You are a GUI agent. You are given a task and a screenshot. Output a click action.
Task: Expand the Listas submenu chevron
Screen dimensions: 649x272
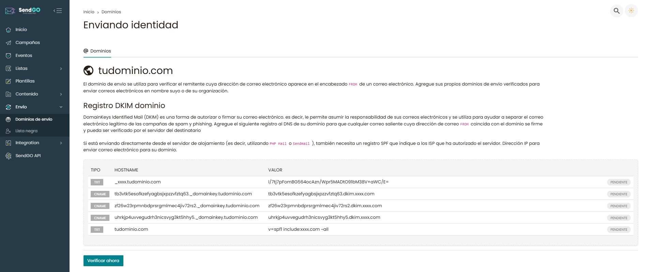pyautogui.click(x=61, y=69)
